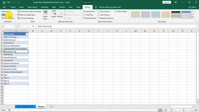Open the File tab

[x=4, y=7]
